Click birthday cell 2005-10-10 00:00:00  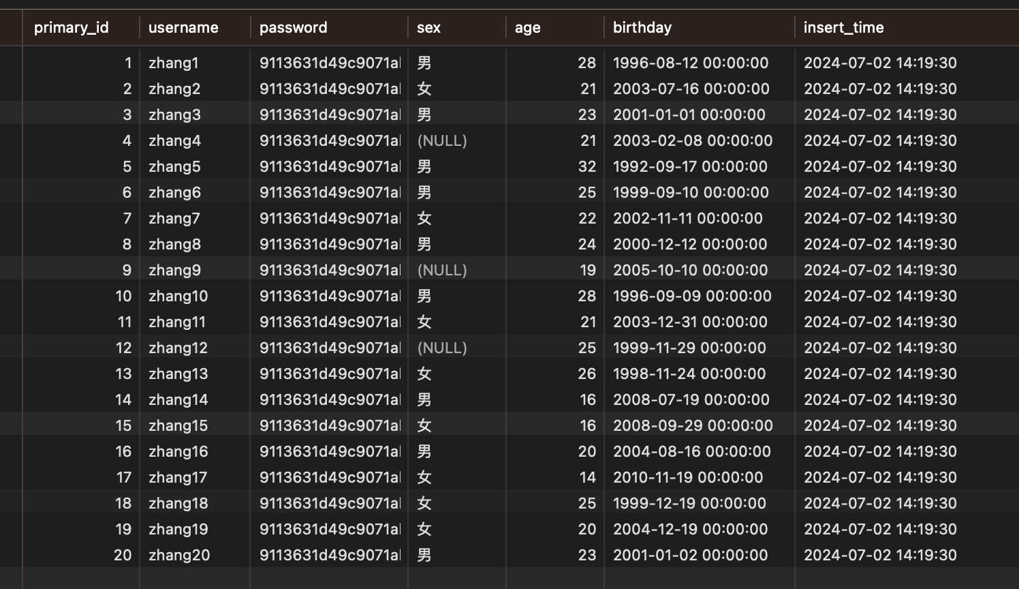click(690, 271)
